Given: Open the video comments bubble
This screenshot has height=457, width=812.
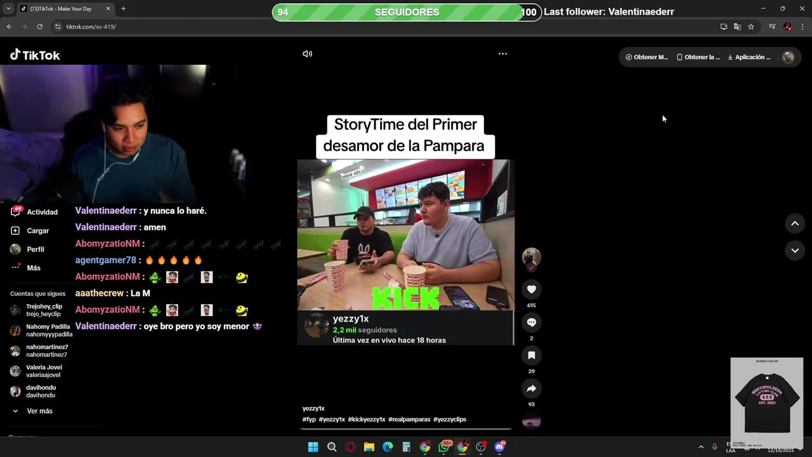Looking at the screenshot, I should tap(532, 322).
